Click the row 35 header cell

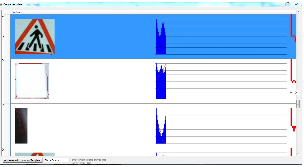tap(6, 126)
